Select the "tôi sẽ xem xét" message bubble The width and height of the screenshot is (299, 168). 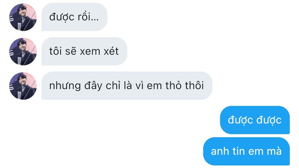[x=84, y=51]
